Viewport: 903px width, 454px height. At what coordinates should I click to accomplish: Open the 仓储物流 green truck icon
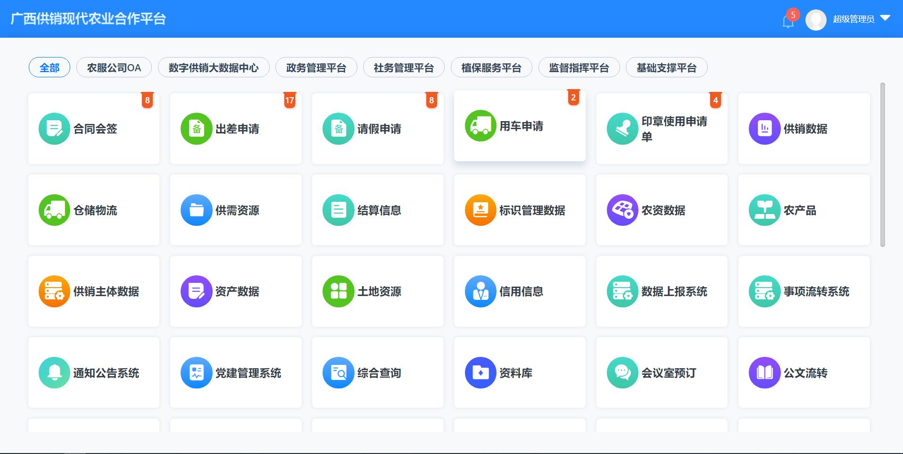tap(54, 210)
